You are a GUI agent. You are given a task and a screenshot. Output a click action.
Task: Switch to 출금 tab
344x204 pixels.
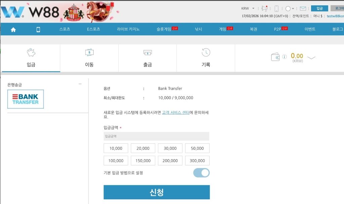(x=147, y=58)
